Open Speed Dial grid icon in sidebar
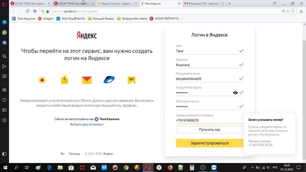Viewport: 306px width, 172px height. pyautogui.click(x=4, y=90)
